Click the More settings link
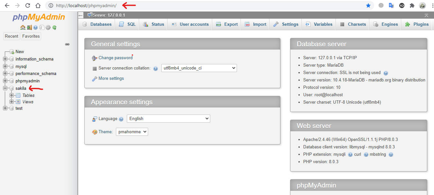 coord(111,79)
